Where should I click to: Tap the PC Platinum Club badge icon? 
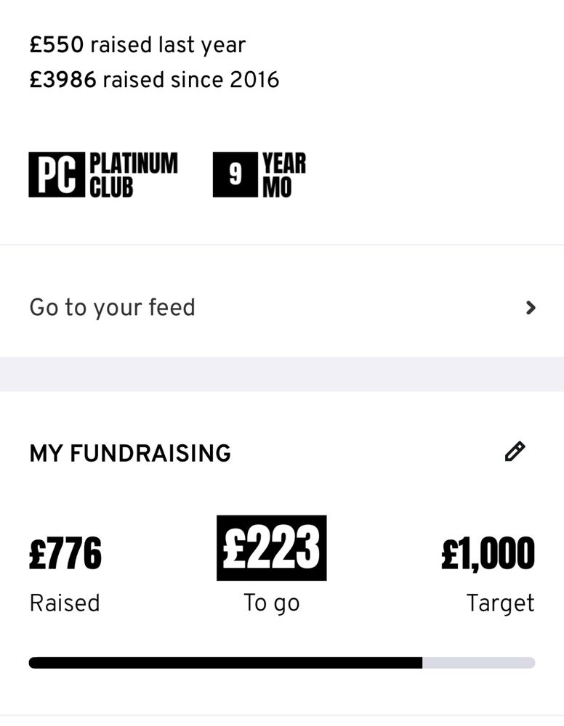(x=103, y=174)
